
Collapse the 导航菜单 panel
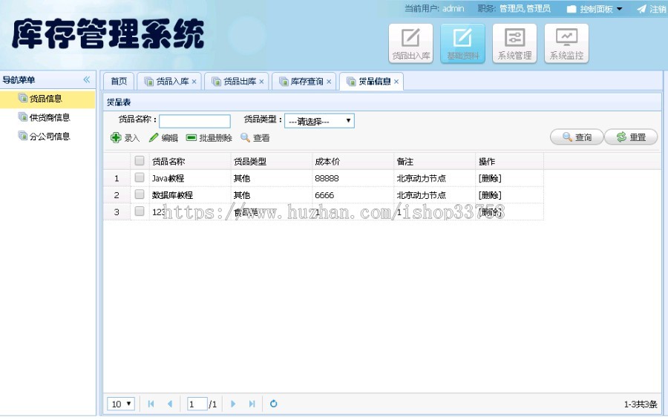tap(87, 79)
